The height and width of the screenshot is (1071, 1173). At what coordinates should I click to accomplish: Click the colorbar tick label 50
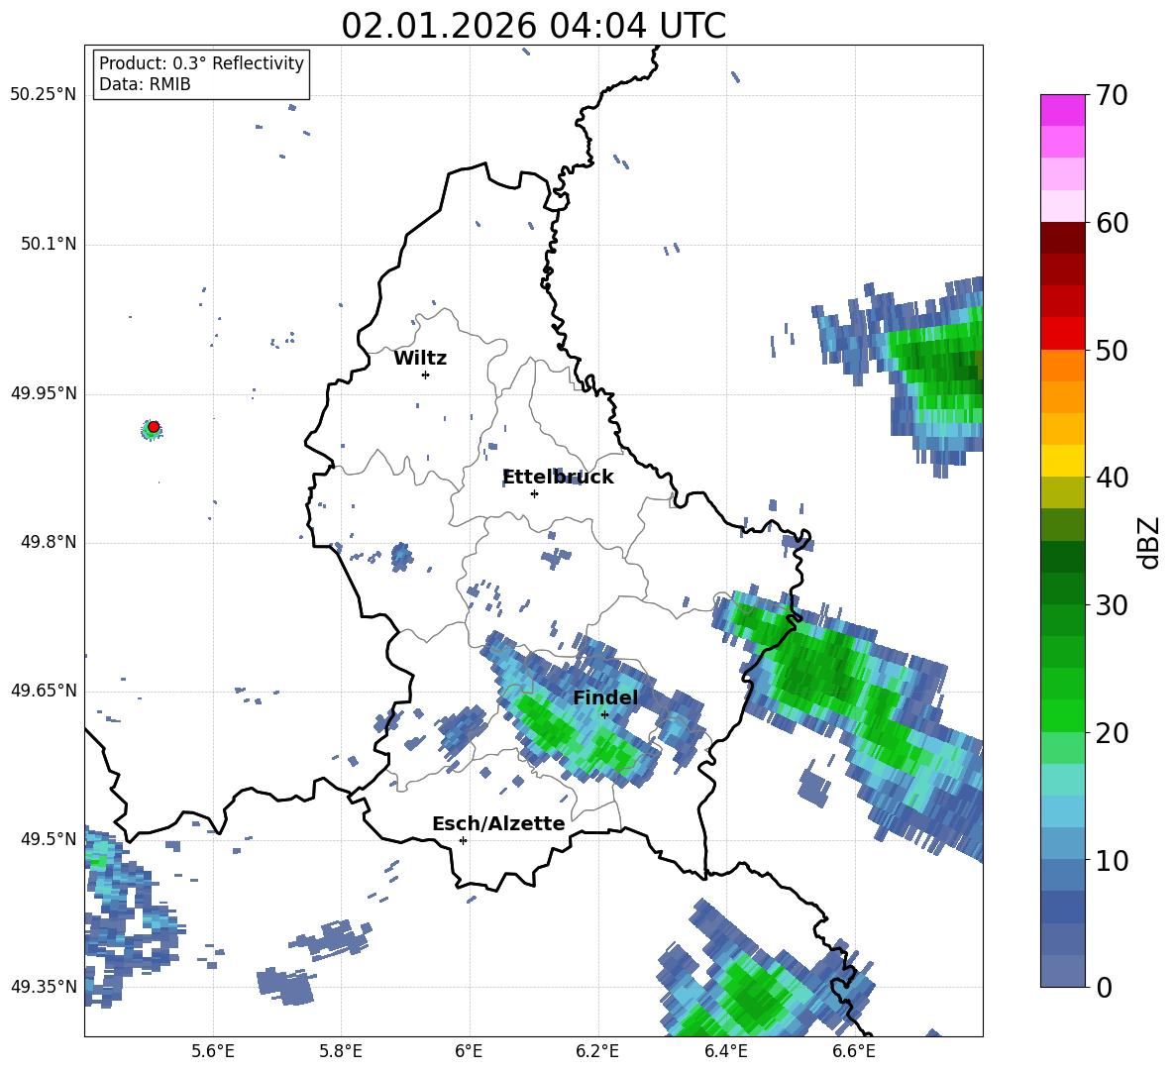1112,350
